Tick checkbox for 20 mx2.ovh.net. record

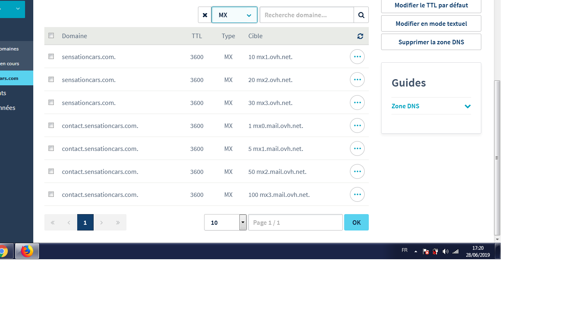tap(51, 80)
